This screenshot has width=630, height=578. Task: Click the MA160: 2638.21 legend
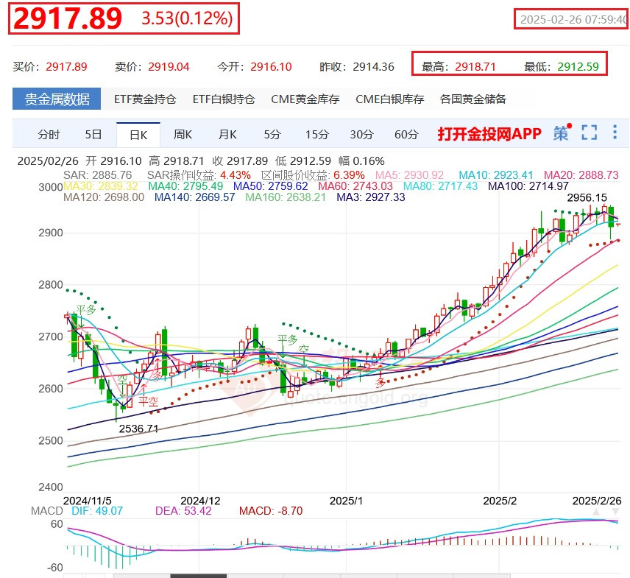pyautogui.click(x=286, y=197)
